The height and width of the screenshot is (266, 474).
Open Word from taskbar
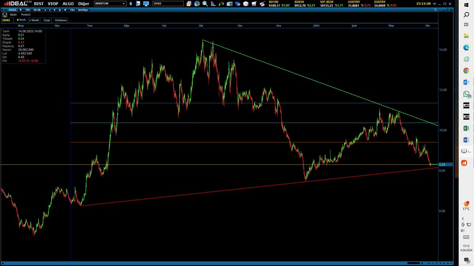tap(466, 140)
